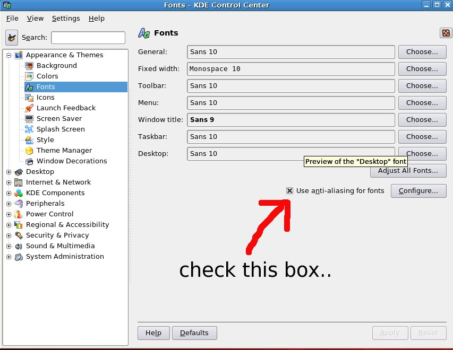This screenshot has height=350, width=453.
Task: Open the View menu
Action: point(35,19)
